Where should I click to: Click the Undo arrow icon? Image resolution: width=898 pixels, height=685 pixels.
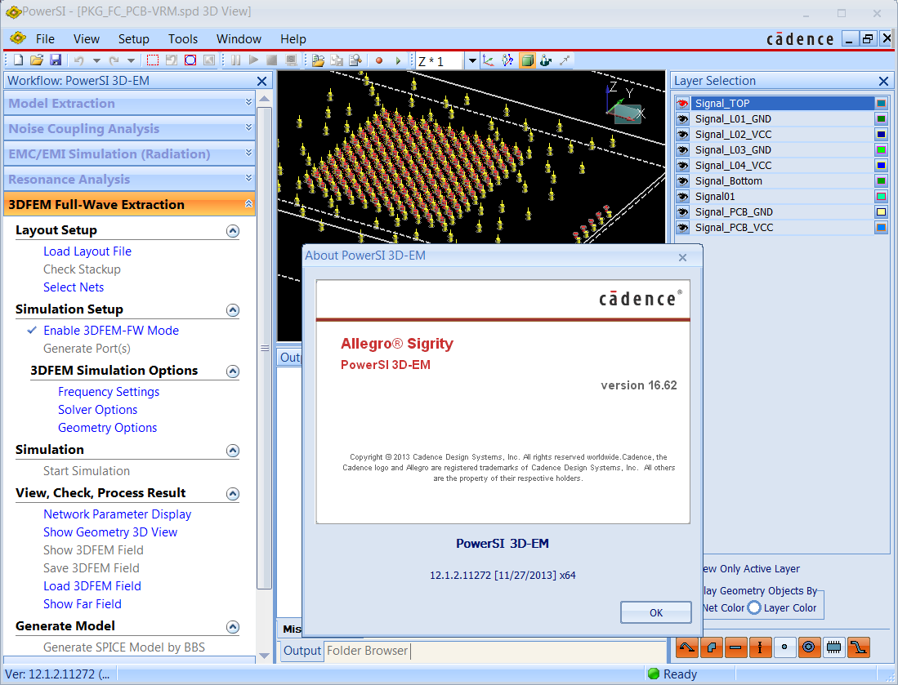(79, 60)
